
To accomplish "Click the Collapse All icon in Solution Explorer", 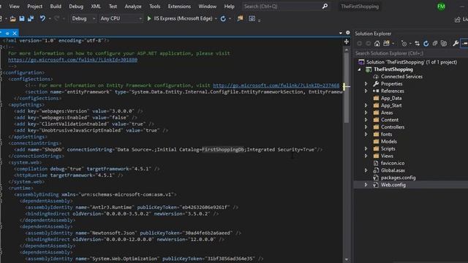I will pyautogui.click(x=435, y=44).
